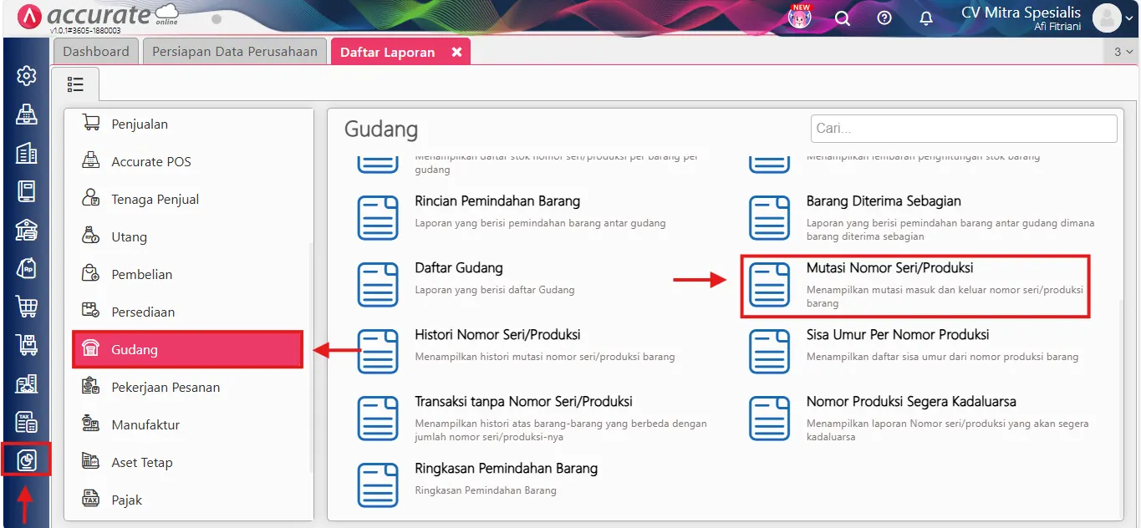The height and width of the screenshot is (528, 1141).
Task: Select the shopping cart icon in the sidebar
Action: [26, 307]
